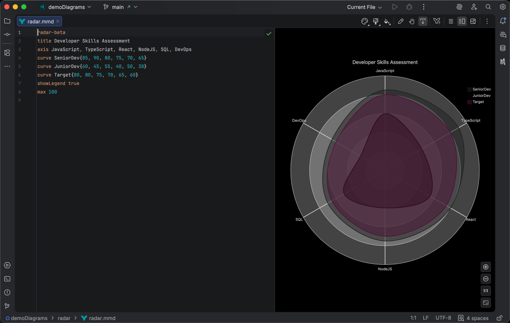Screen dimensions: 510x323
Task: Open the main branch dropdown
Action: pyautogui.click(x=121, y=7)
